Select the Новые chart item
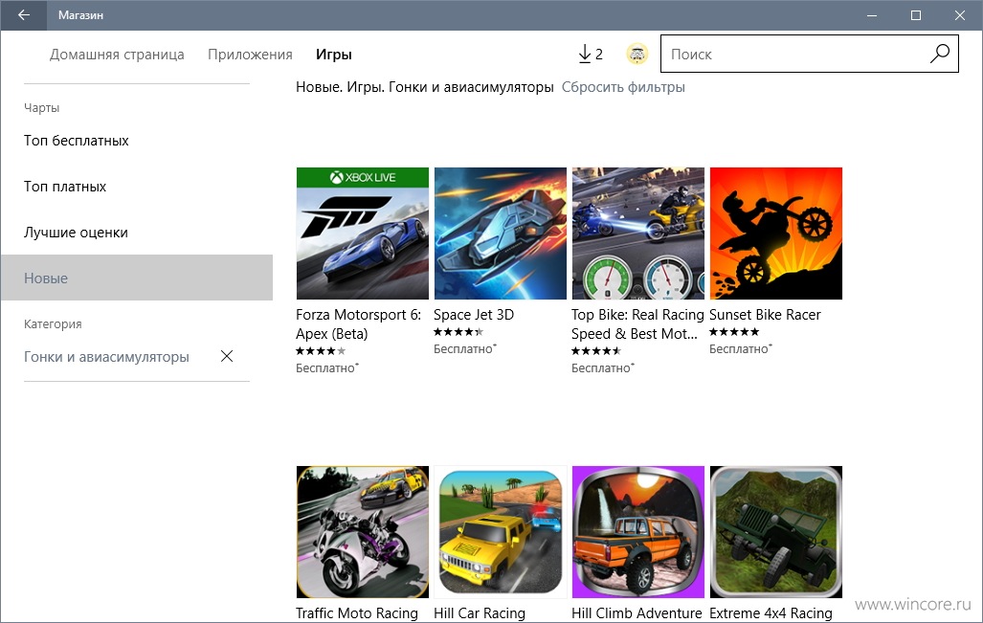Screen dimensions: 983x623 coord(137,278)
